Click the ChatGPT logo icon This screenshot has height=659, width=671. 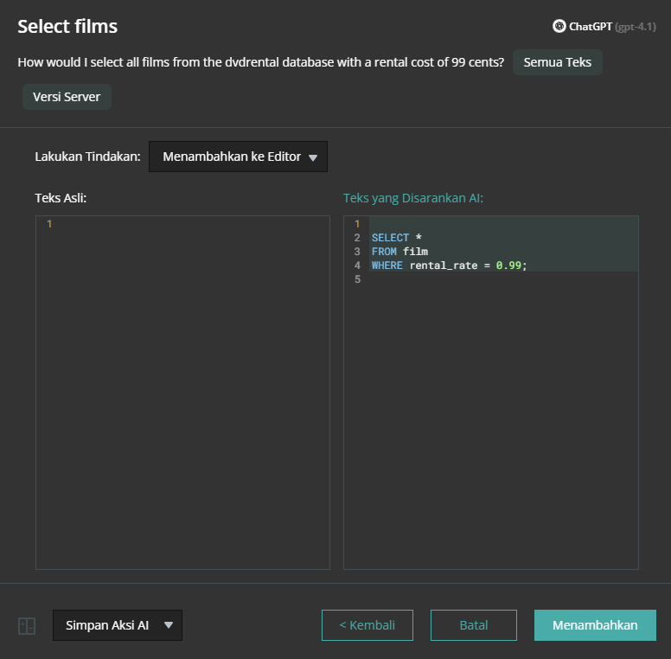tap(559, 26)
